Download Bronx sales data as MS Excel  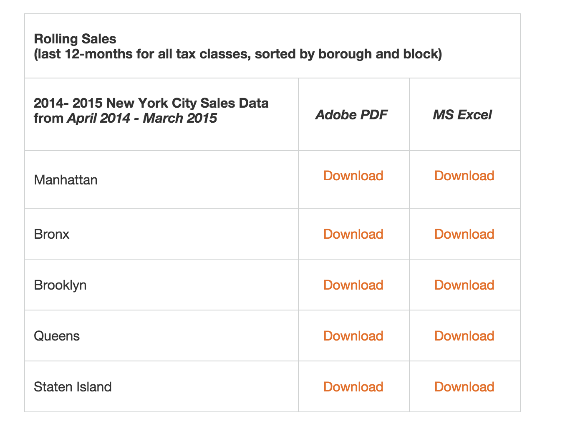click(464, 234)
